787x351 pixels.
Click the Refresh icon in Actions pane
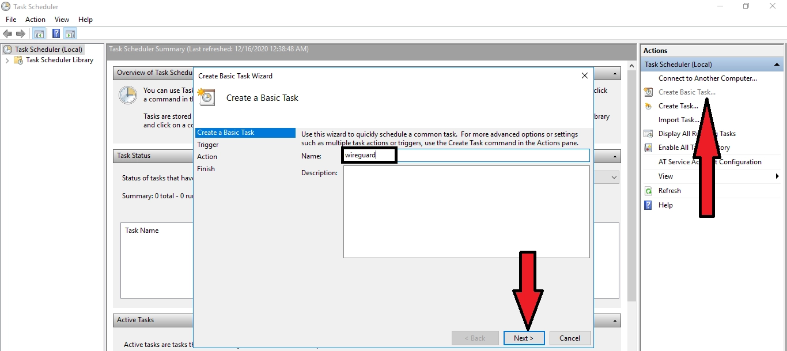648,191
